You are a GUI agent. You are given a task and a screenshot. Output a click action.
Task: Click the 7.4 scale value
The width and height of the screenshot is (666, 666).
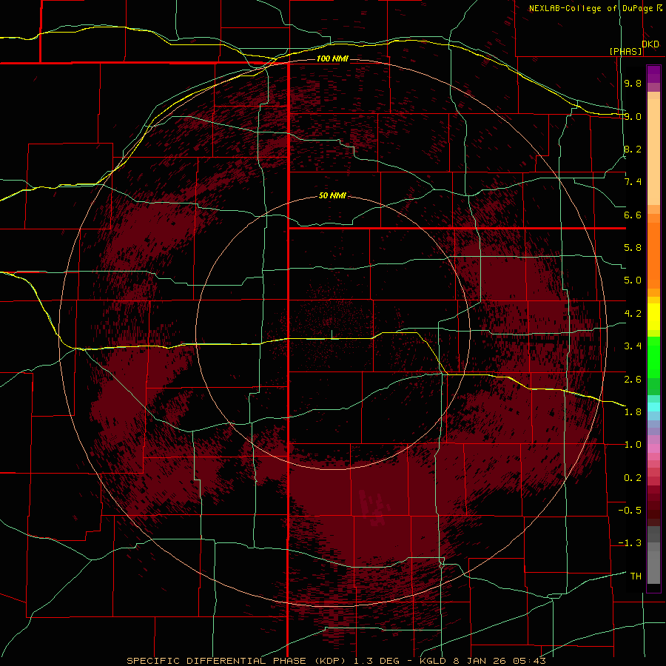tap(633, 182)
